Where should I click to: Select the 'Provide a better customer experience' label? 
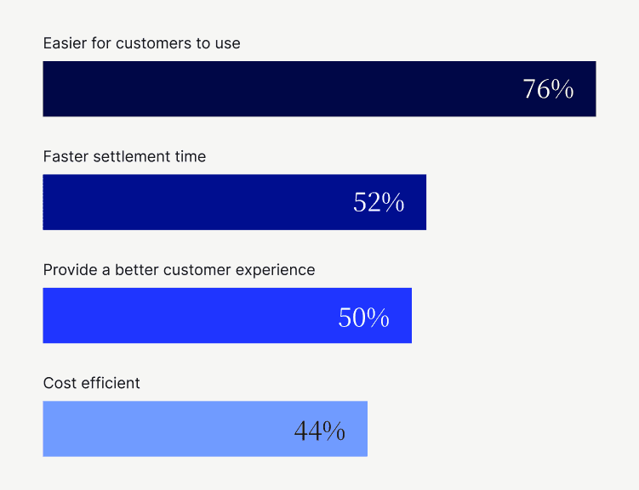point(179,270)
